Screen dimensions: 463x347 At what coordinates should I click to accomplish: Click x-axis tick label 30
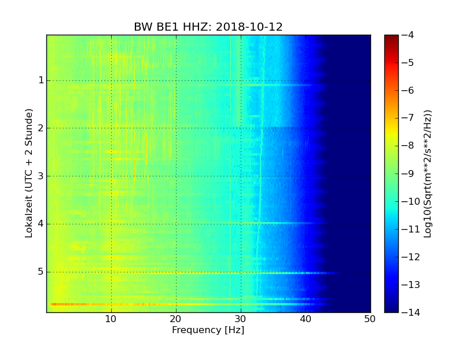(241, 319)
